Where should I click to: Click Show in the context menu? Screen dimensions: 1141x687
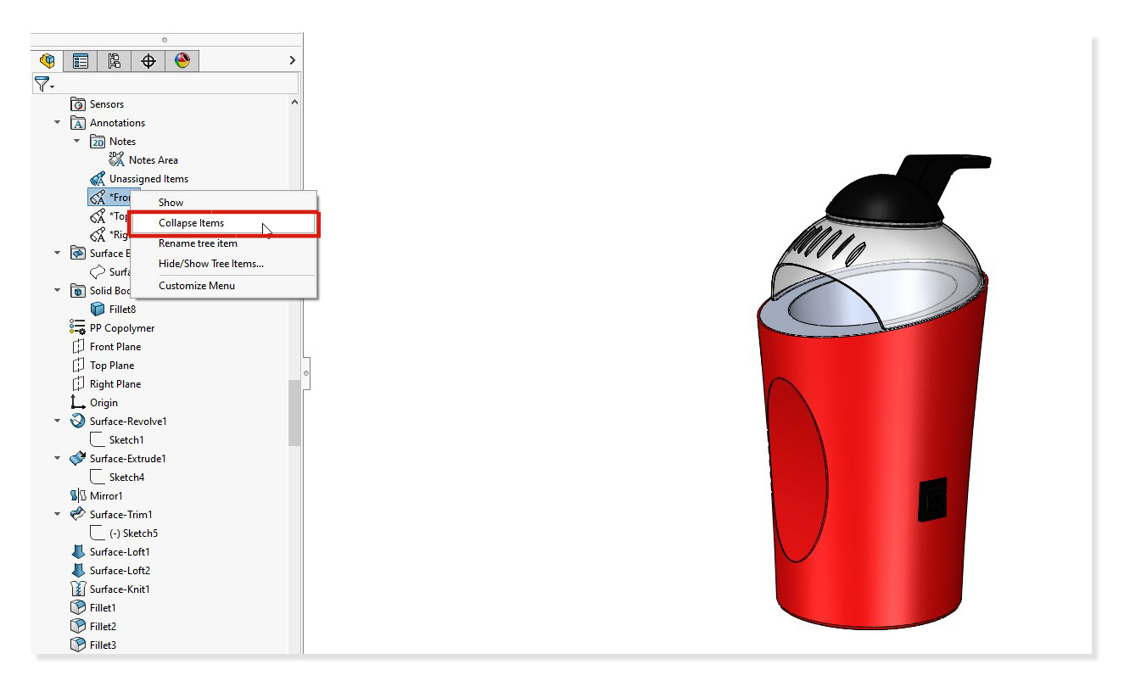[x=171, y=202]
